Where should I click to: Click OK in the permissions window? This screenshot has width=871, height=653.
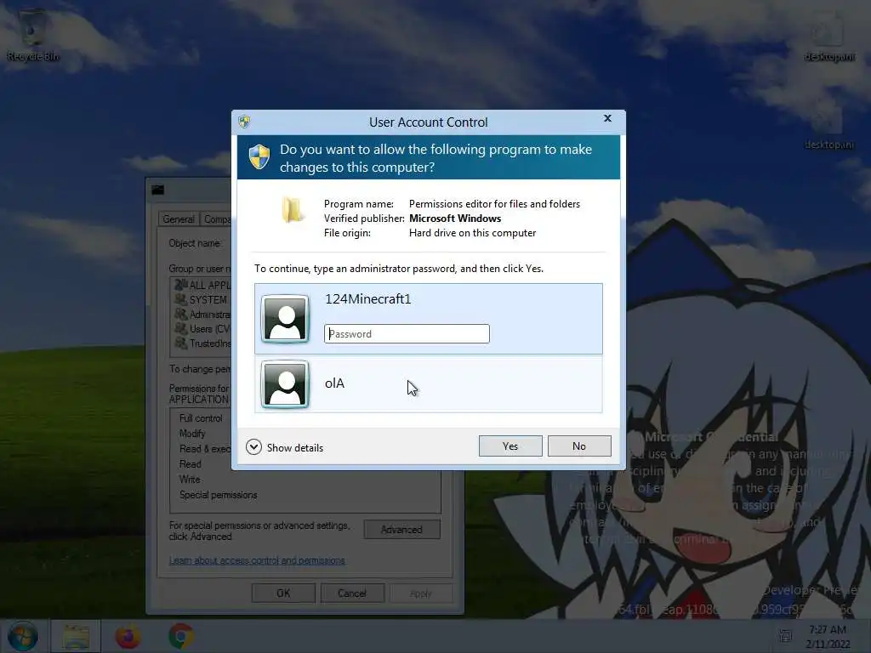coord(283,593)
